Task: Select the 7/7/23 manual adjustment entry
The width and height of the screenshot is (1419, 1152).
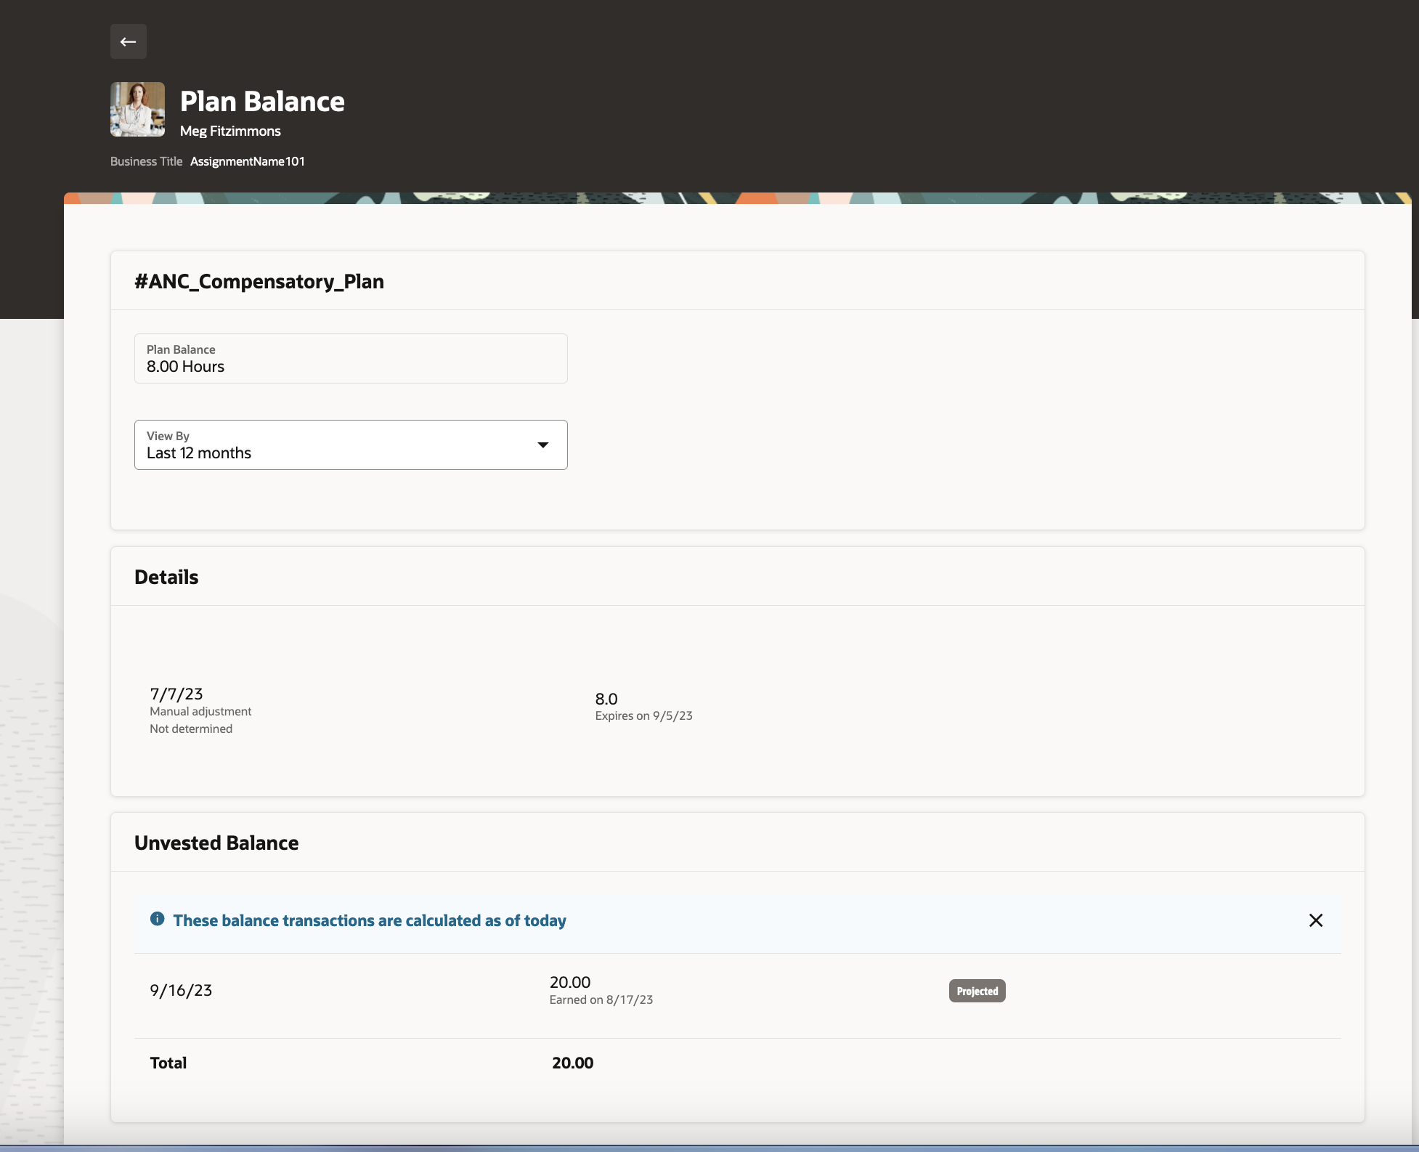Action: coord(200,710)
